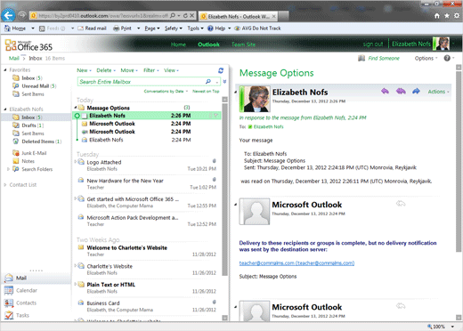Open the Tools menu in browser toolbar

point(195,28)
